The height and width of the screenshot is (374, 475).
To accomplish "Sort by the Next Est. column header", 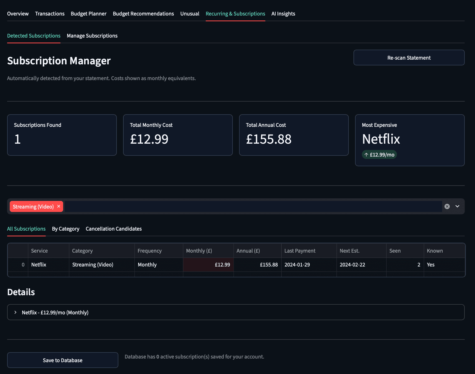I will click(361, 251).
